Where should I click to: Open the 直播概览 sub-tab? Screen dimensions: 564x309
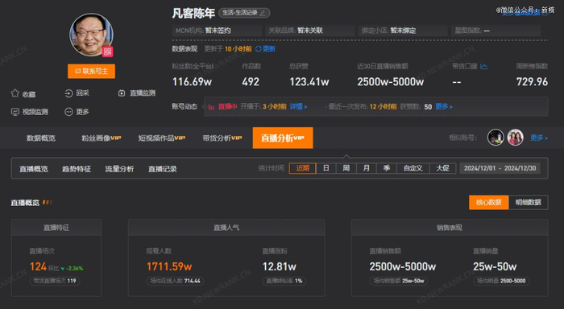coord(34,169)
